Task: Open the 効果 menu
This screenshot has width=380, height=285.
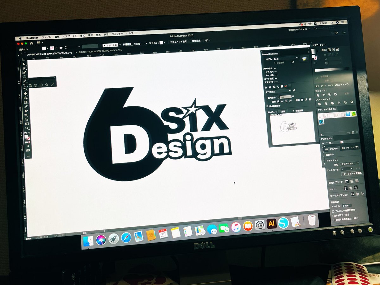Action: tap(98, 35)
